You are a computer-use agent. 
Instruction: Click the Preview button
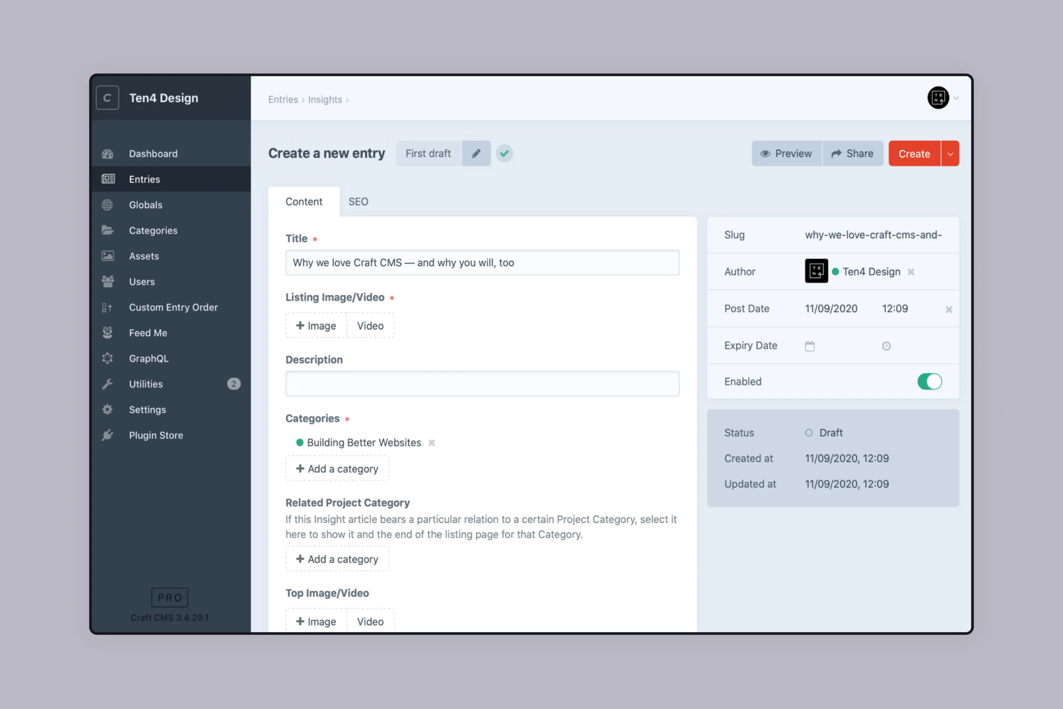786,154
